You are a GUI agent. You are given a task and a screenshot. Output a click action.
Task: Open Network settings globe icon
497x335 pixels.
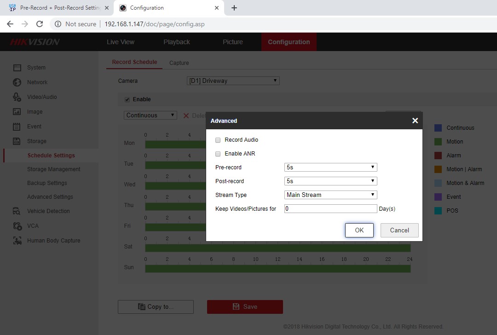17,82
